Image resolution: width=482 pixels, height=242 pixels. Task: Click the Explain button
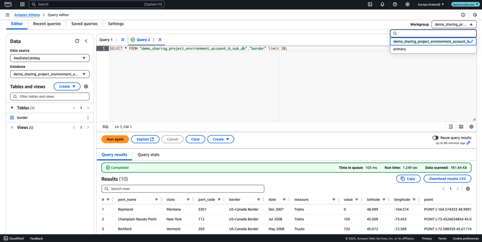pos(145,139)
